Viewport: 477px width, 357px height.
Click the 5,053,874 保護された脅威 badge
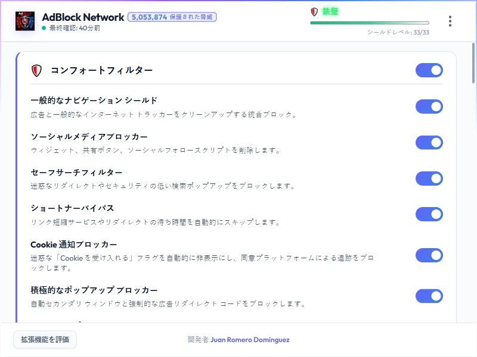tap(172, 17)
